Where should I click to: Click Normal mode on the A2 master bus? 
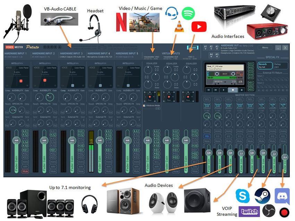click(218, 106)
